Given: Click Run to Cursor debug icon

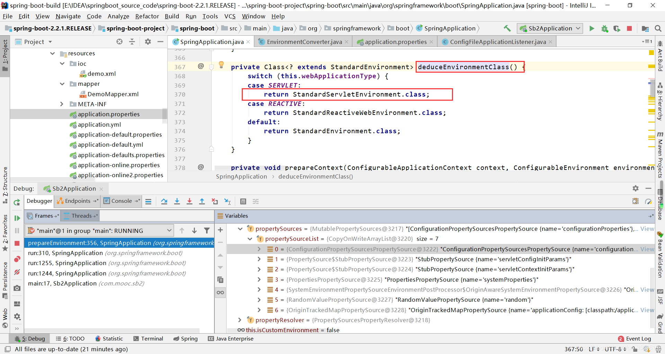Looking at the screenshot, I should [x=228, y=201].
